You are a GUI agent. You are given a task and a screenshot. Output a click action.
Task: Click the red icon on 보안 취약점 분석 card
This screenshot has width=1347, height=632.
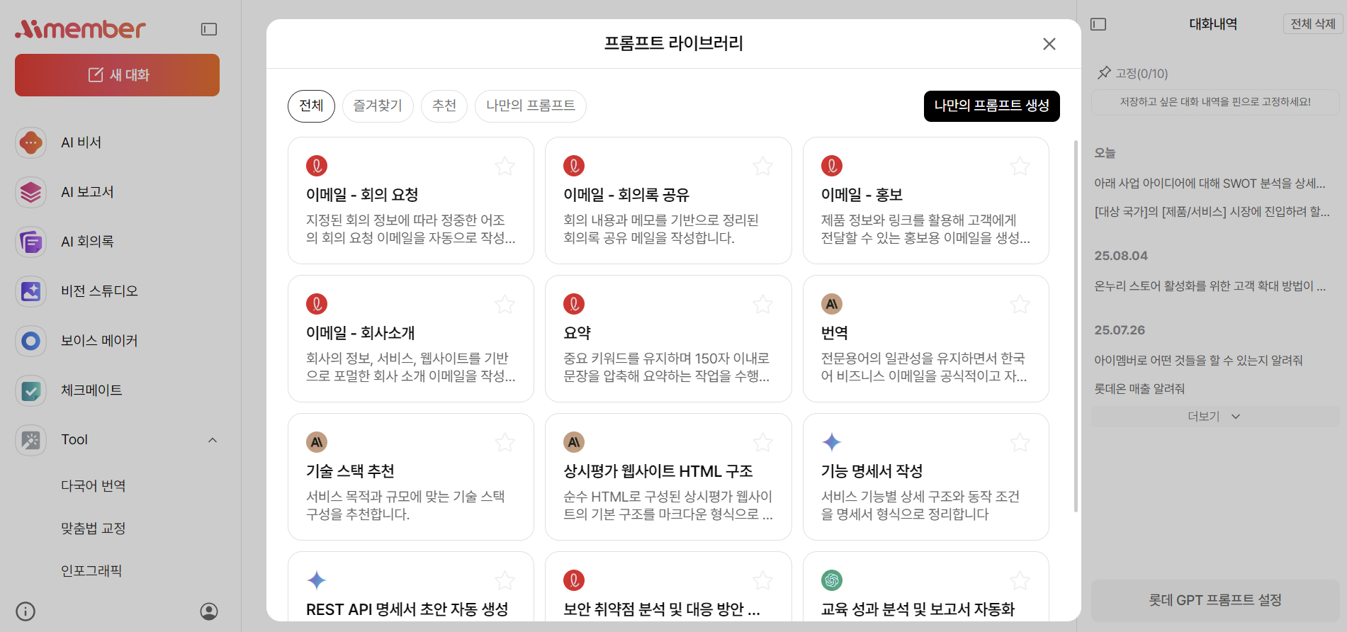[x=573, y=580]
